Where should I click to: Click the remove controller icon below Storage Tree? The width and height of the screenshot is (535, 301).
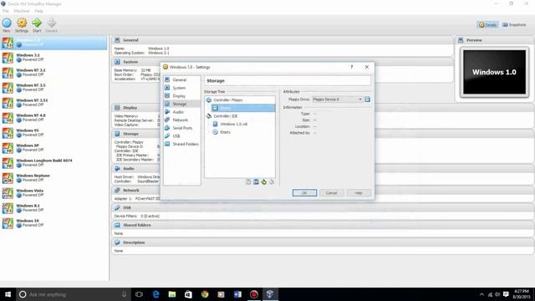[256, 182]
